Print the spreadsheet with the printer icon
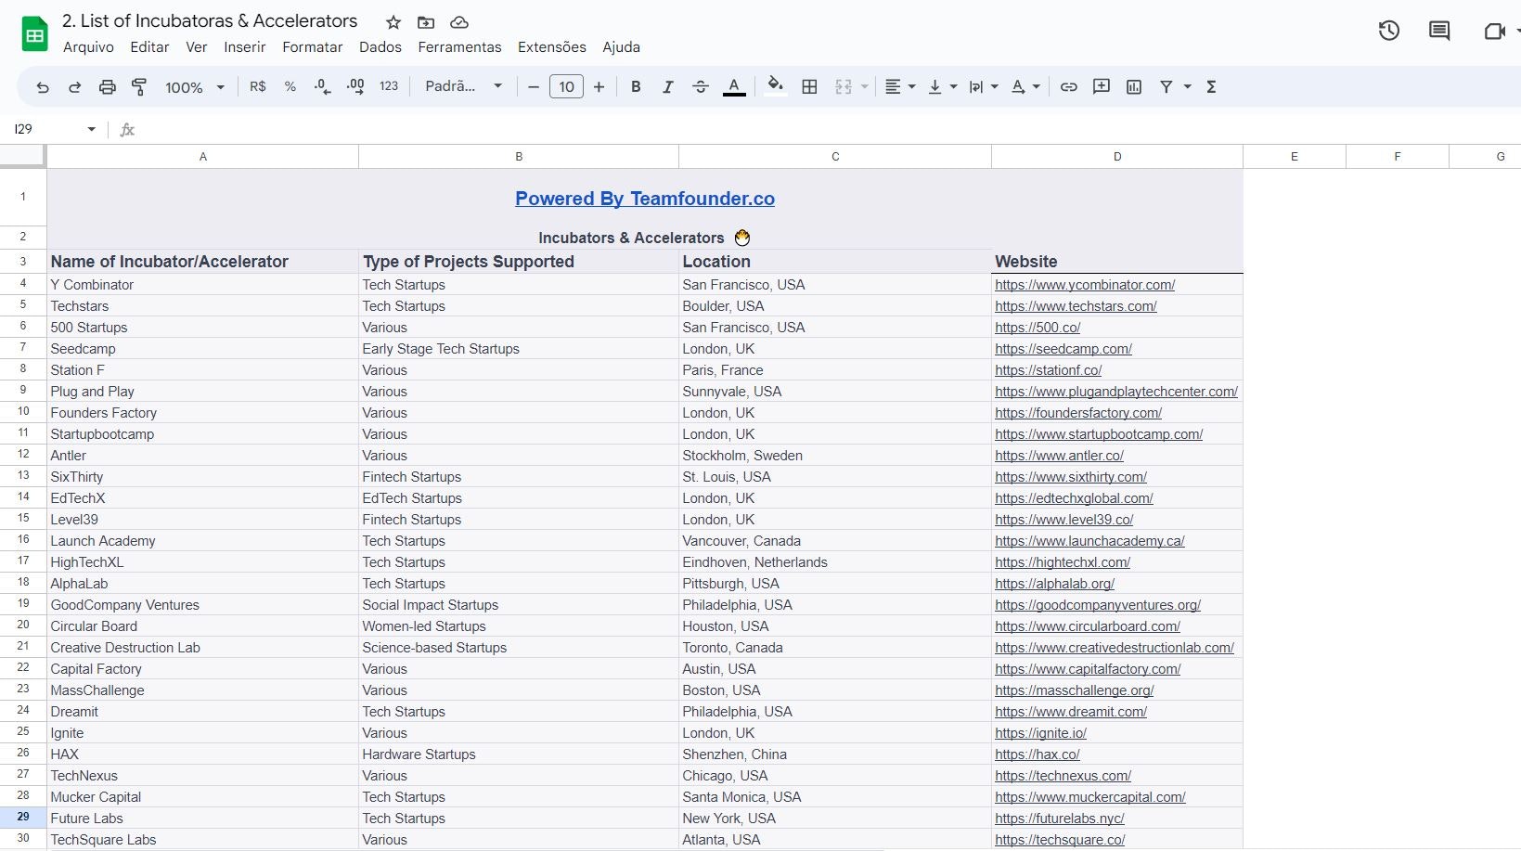 coord(108,87)
